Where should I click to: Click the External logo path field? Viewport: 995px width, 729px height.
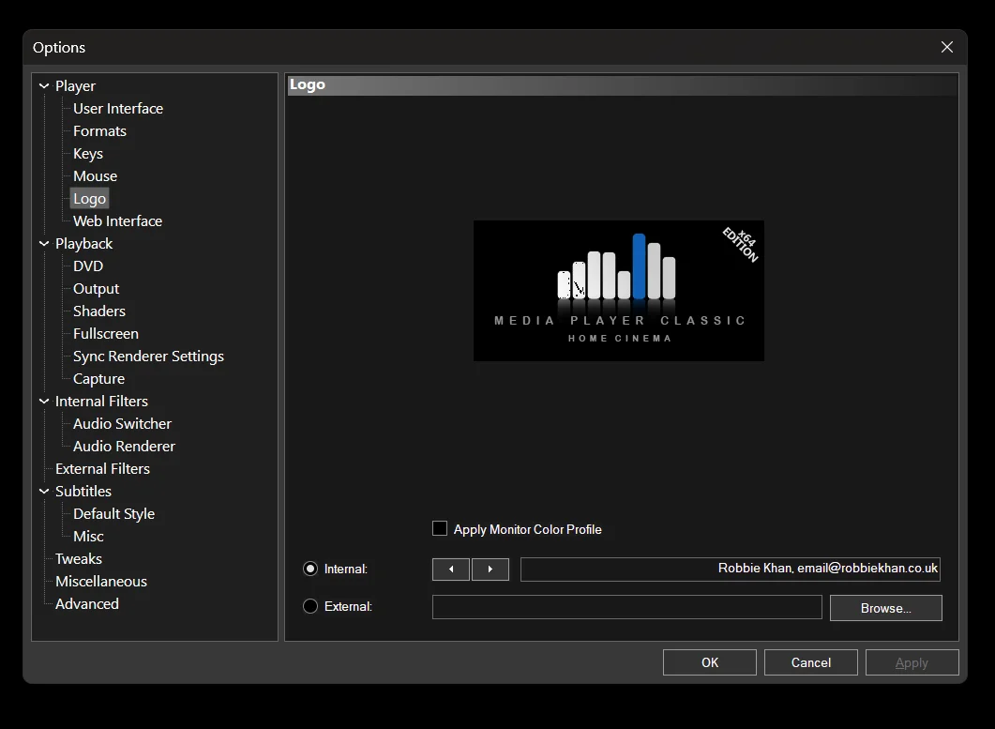pos(627,607)
